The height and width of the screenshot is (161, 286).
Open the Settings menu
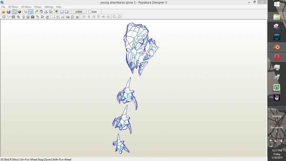point(49,7)
